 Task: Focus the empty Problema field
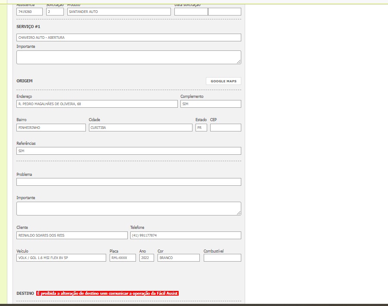tap(129, 182)
